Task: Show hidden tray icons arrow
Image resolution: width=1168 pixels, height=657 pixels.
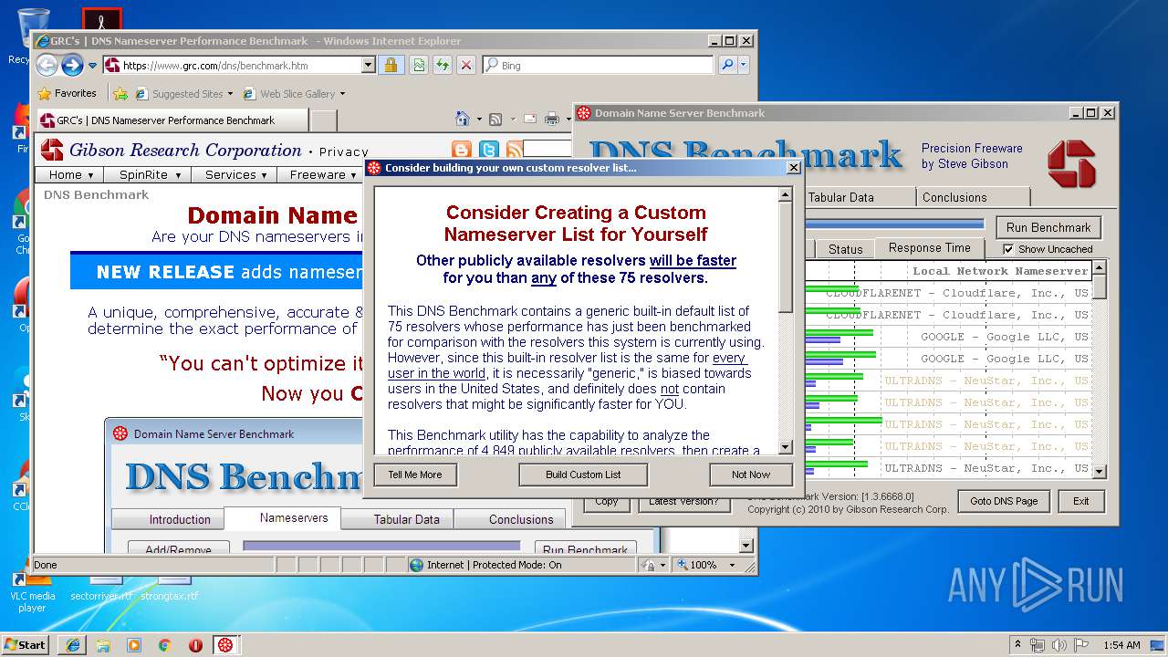Action: click(x=1017, y=644)
